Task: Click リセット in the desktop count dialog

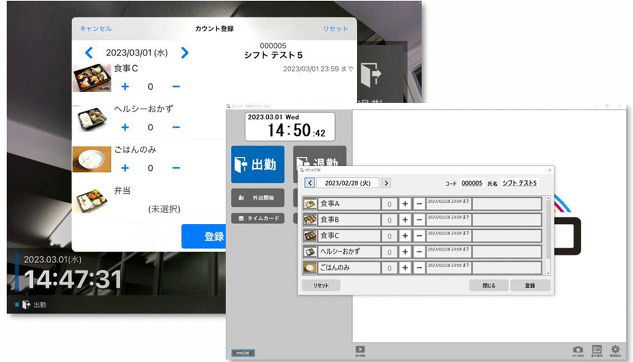Action: [321, 285]
